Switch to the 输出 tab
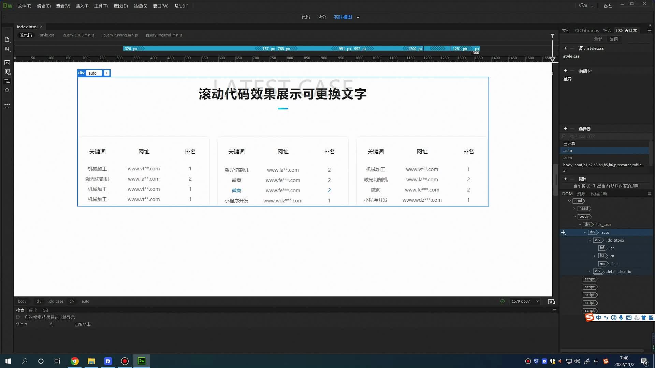 coord(33,310)
